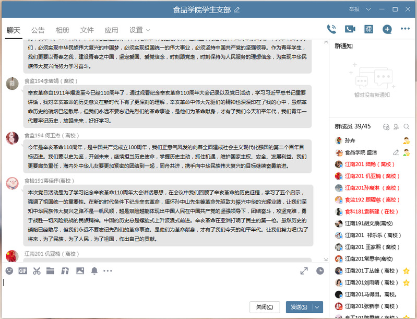Switch to the 聊天 tab

coord(13,30)
